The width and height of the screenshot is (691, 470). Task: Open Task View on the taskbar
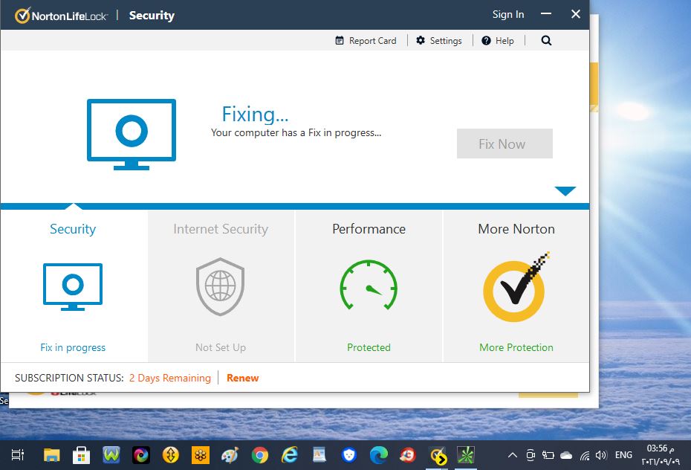(18, 455)
